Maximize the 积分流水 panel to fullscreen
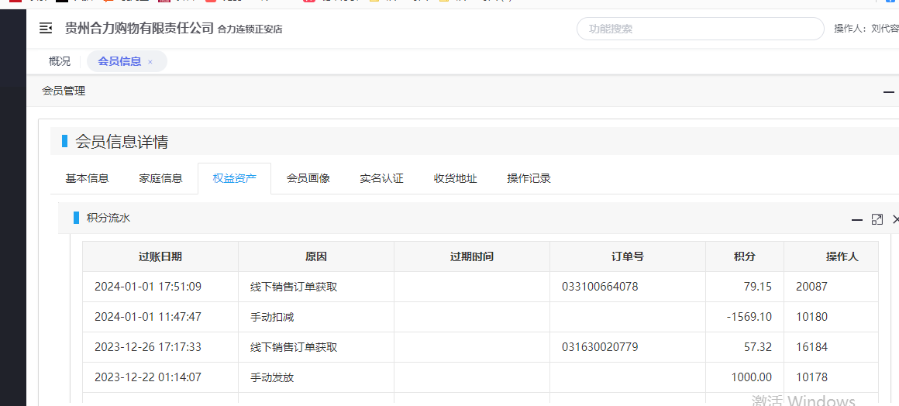This screenshot has height=406, width=899. click(877, 220)
